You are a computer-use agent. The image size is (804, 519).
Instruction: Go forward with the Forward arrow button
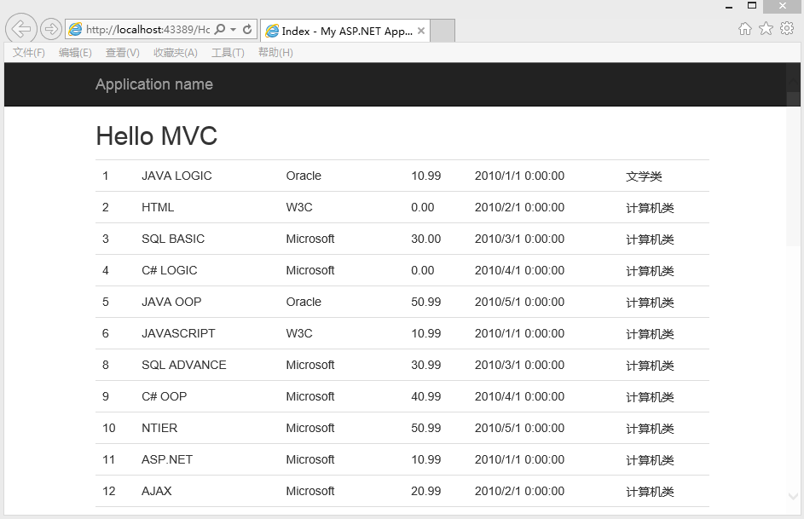(x=51, y=29)
